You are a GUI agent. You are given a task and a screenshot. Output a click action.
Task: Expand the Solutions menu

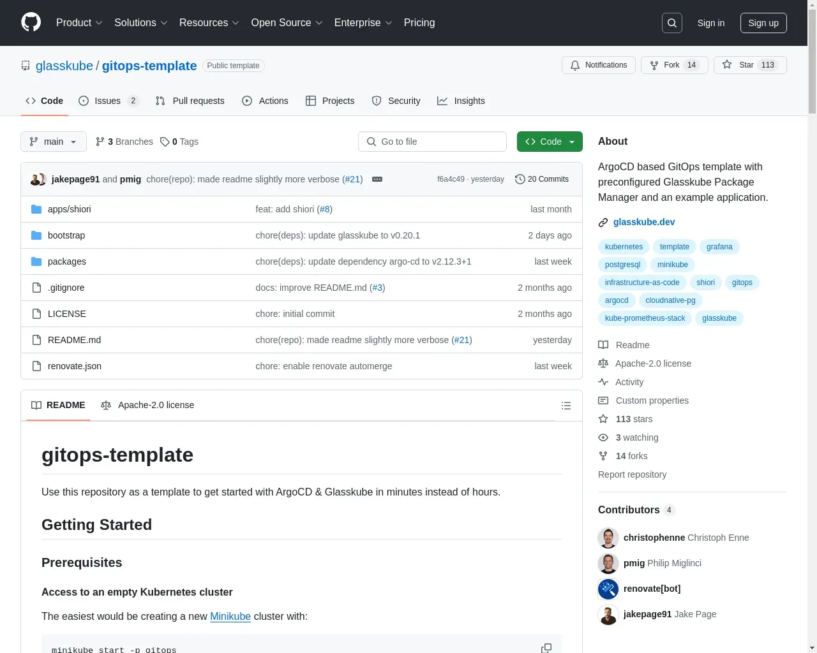141,23
